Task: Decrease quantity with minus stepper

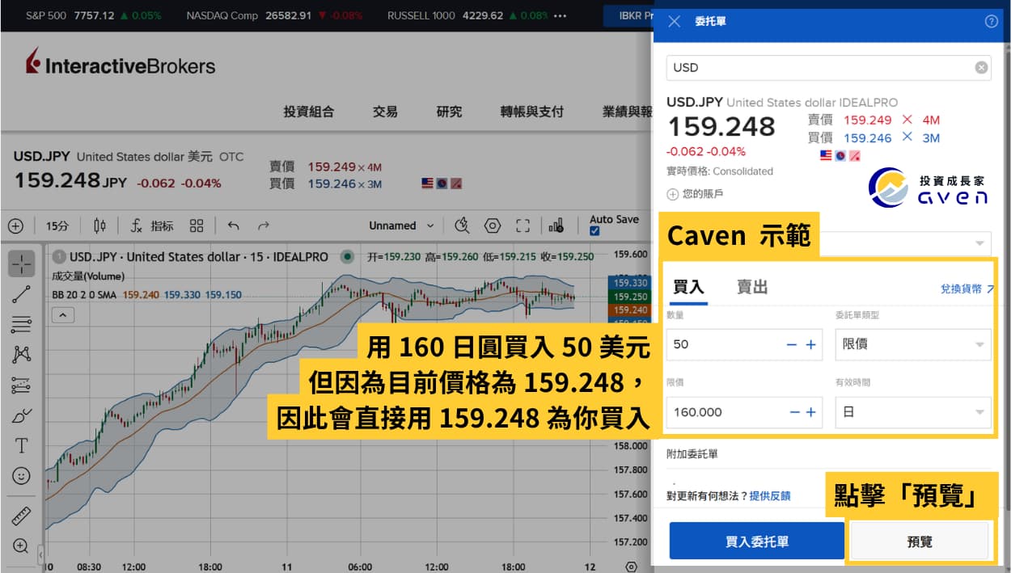Action: [792, 344]
